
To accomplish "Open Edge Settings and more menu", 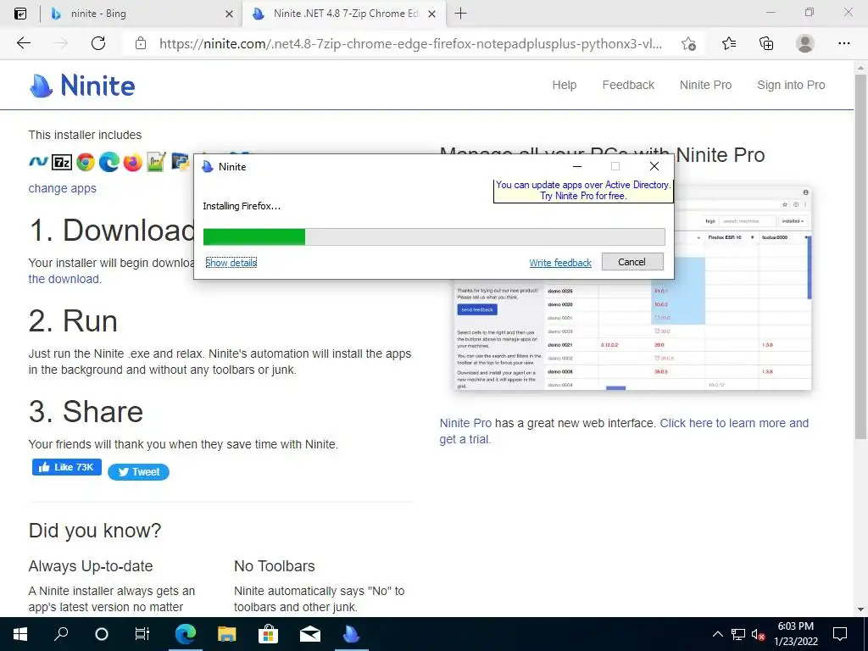I will pos(843,43).
